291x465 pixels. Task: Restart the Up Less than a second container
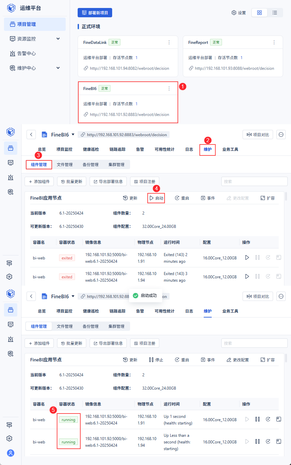point(268,442)
